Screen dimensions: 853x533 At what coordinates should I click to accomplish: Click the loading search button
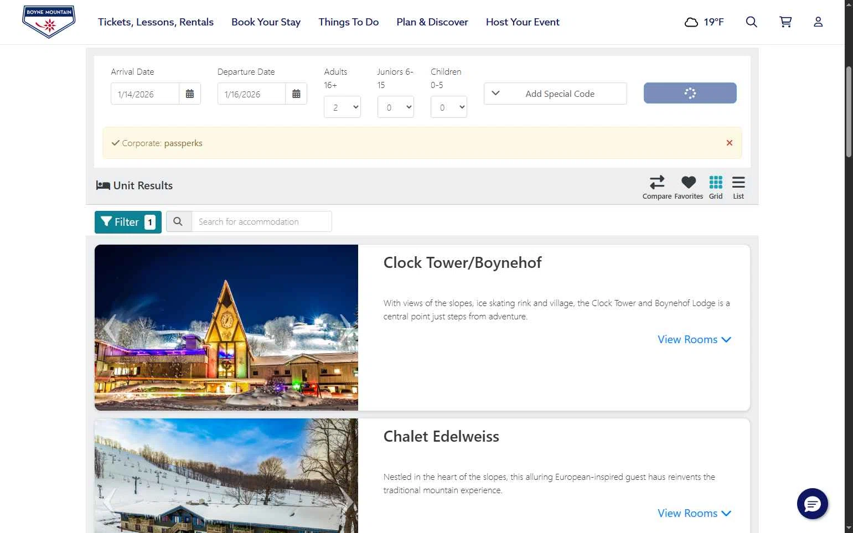tap(690, 93)
